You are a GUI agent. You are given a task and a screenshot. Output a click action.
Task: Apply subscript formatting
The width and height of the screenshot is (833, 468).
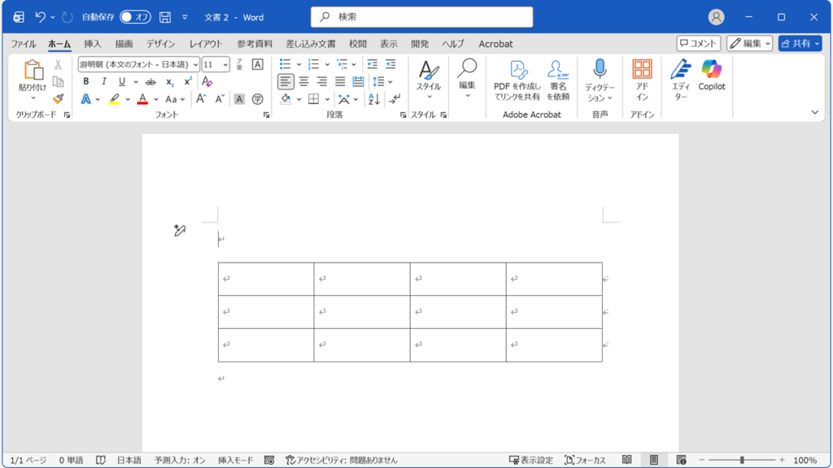click(170, 82)
